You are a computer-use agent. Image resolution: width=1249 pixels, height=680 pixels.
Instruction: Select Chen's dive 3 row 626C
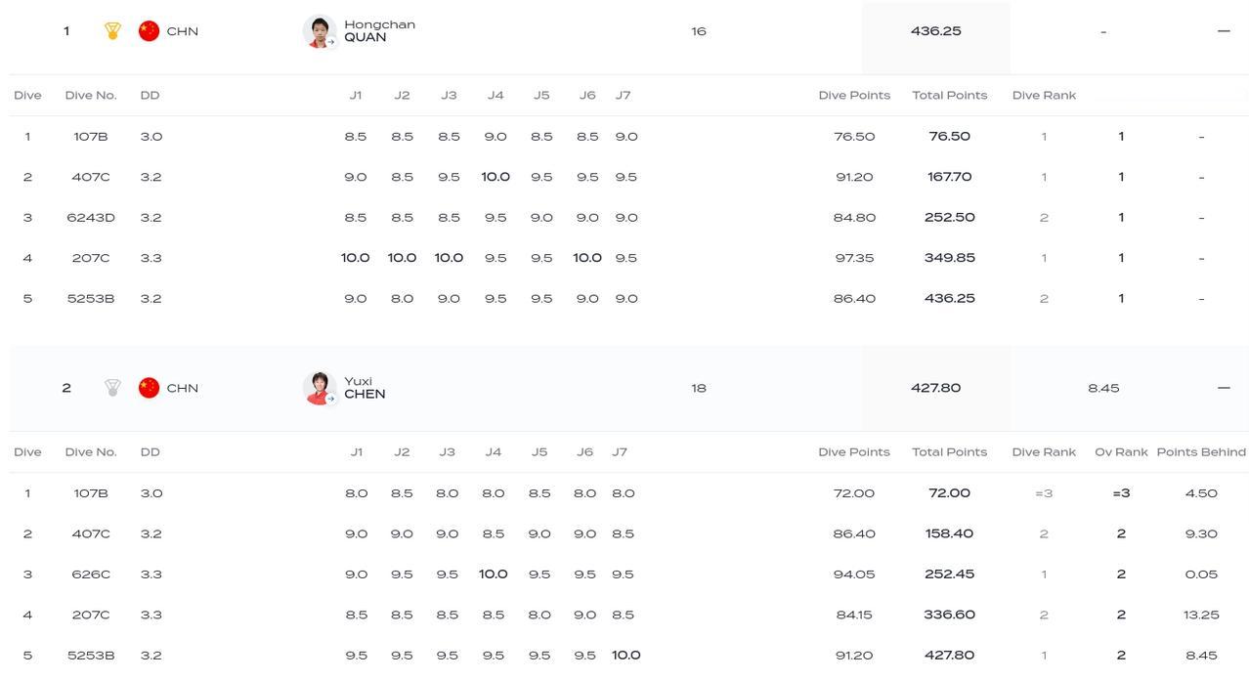click(628, 574)
